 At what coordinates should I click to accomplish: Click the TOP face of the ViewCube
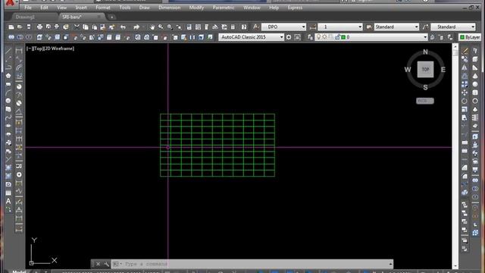click(x=425, y=69)
